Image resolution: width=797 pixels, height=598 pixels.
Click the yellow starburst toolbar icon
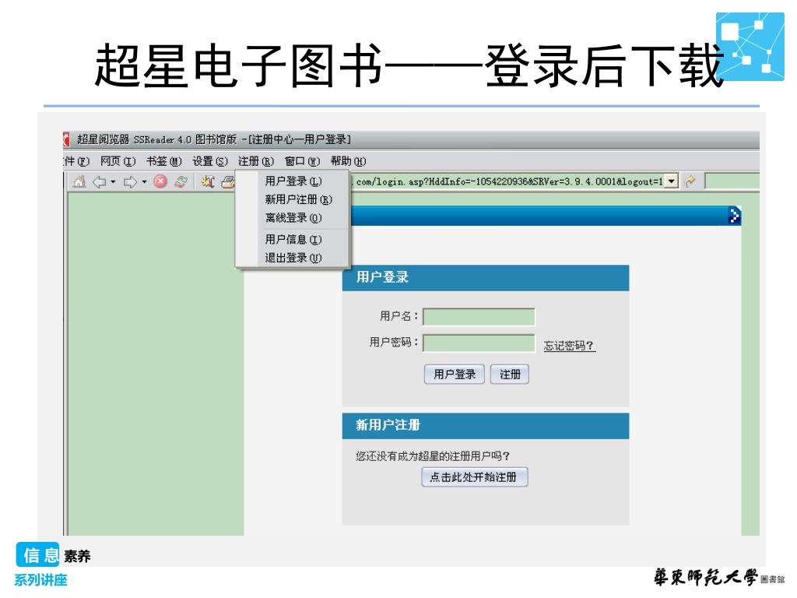pyautogui.click(x=207, y=181)
